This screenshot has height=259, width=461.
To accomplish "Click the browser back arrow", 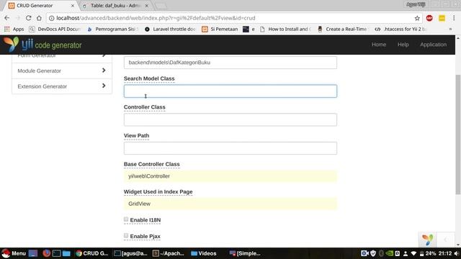I will [x=6, y=18].
